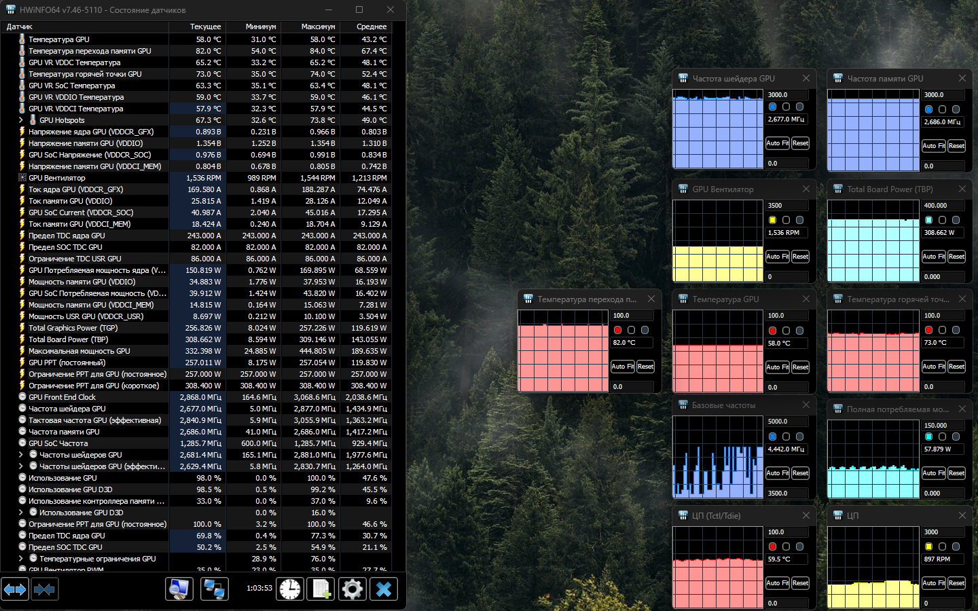Click the Текущее column header
The width and height of the screenshot is (978, 611).
click(x=197, y=26)
